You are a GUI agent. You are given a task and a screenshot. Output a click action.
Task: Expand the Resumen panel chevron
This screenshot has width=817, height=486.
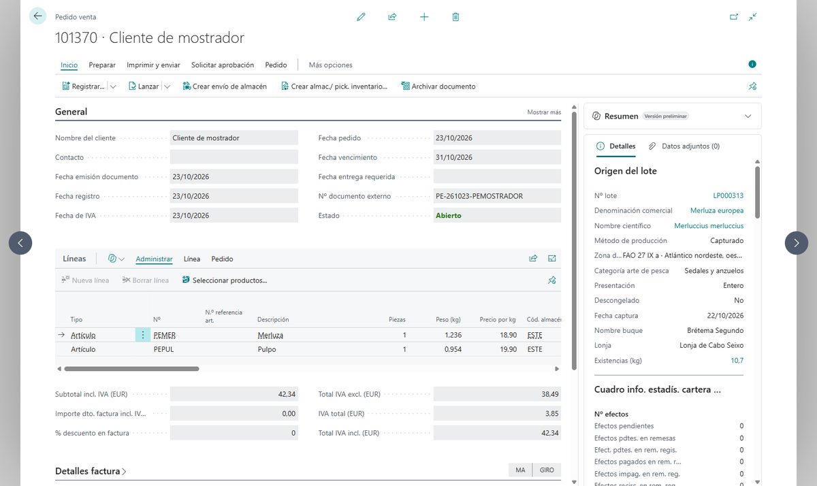(x=748, y=116)
